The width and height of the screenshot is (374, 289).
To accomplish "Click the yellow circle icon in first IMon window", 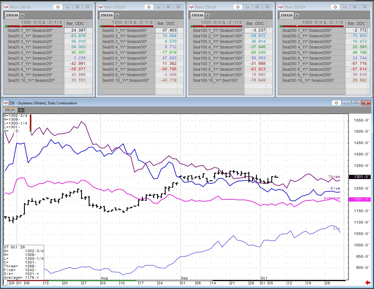I will (x=58, y=7).
